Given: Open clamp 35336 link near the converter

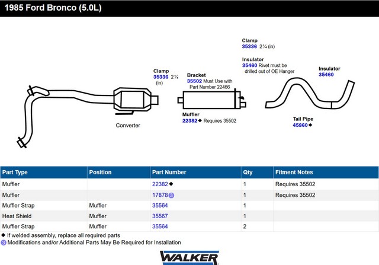Looking at the screenshot, I should pos(160,77).
